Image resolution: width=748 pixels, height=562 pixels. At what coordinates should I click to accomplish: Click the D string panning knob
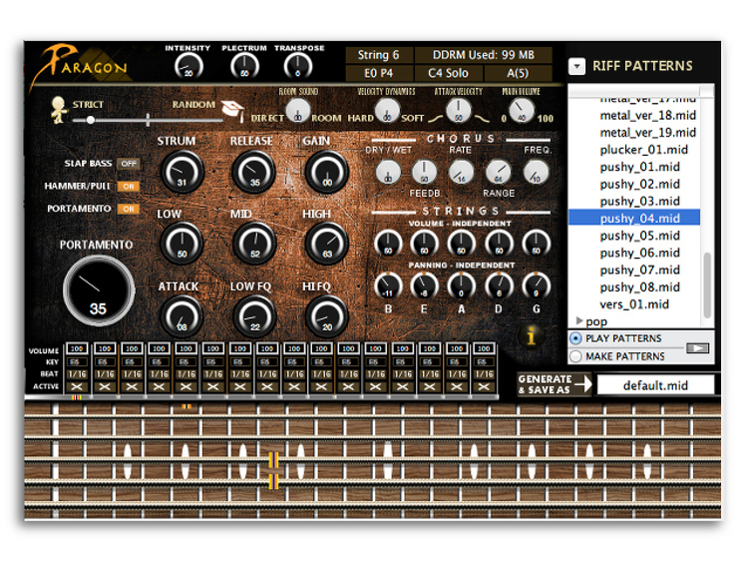499,285
